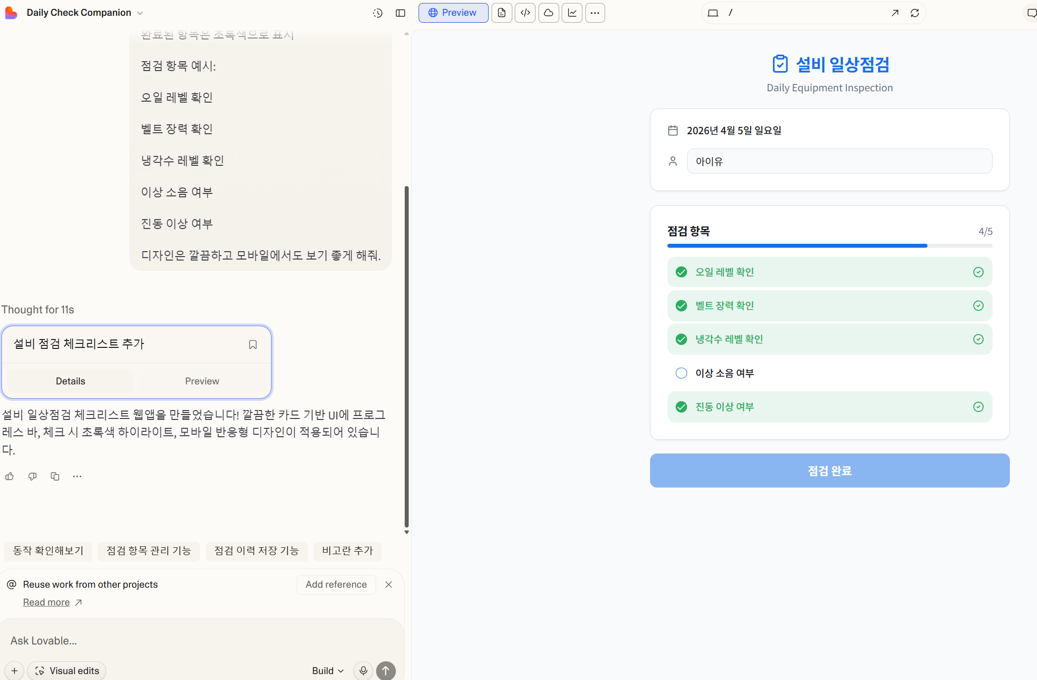The image size is (1037, 680).
Task: Open the code view icon
Action: pyautogui.click(x=525, y=13)
